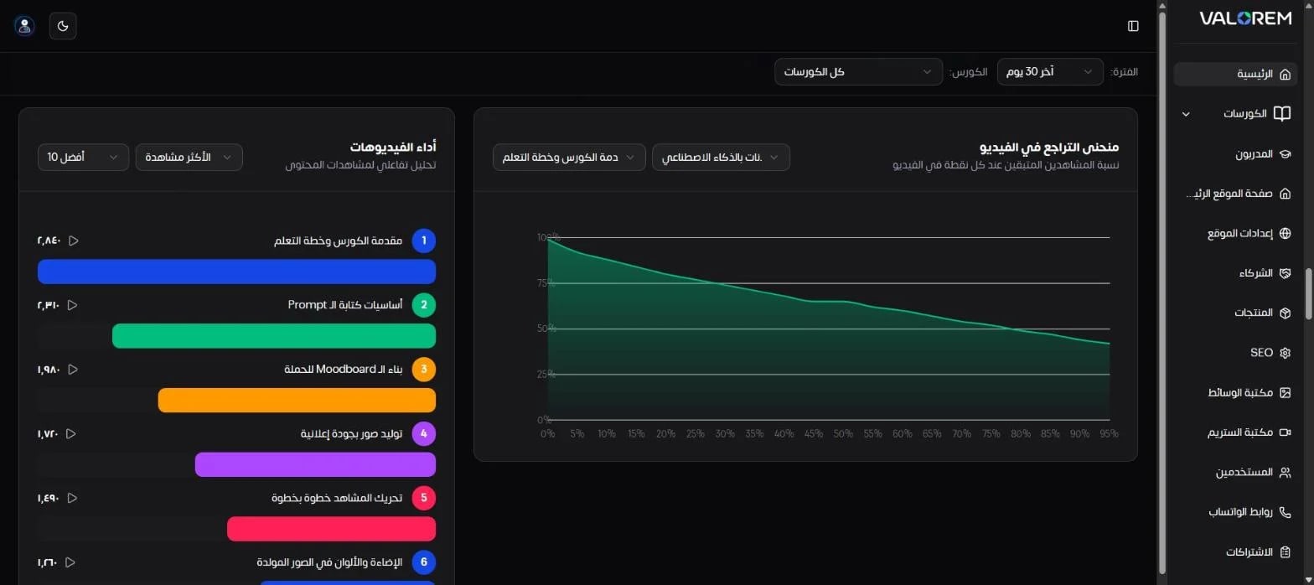The height and width of the screenshot is (585, 1314).
Task: Click play icon beside ١٬٩٨٠ views
Action: click(72, 370)
